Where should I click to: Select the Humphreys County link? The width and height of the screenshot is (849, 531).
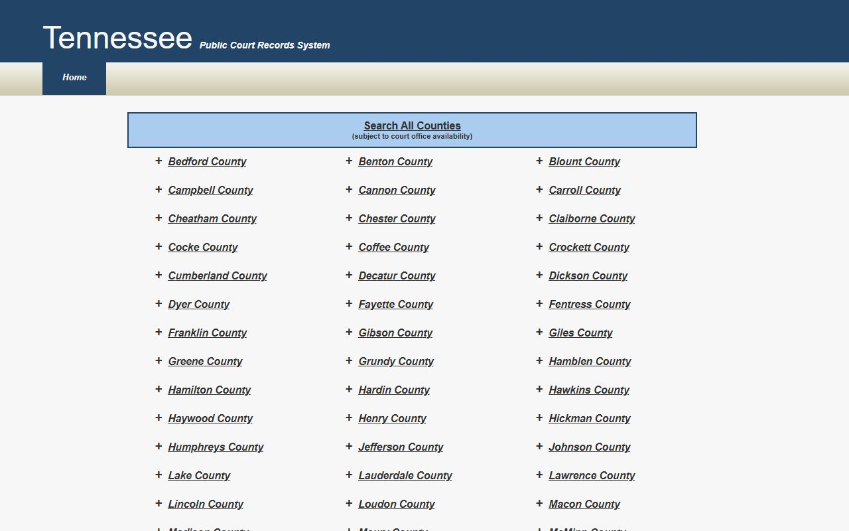(216, 447)
